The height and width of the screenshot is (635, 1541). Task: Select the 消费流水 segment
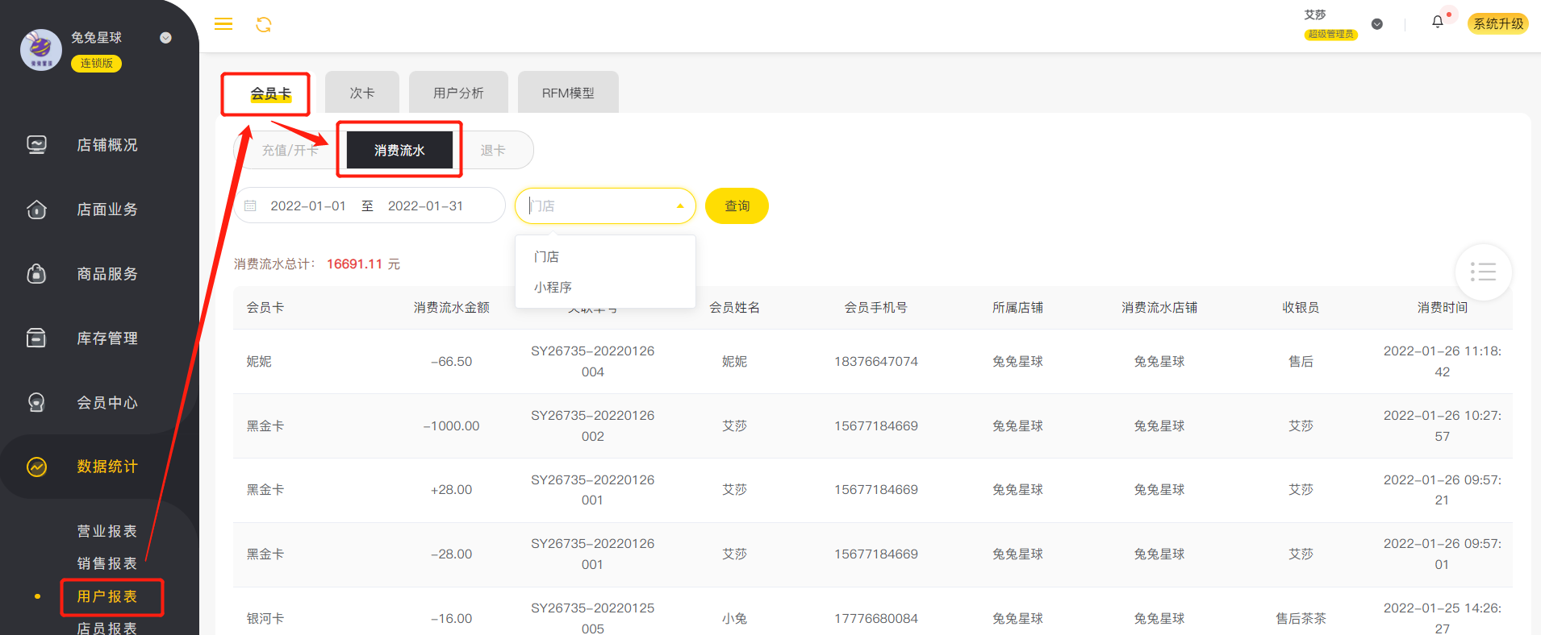(399, 150)
